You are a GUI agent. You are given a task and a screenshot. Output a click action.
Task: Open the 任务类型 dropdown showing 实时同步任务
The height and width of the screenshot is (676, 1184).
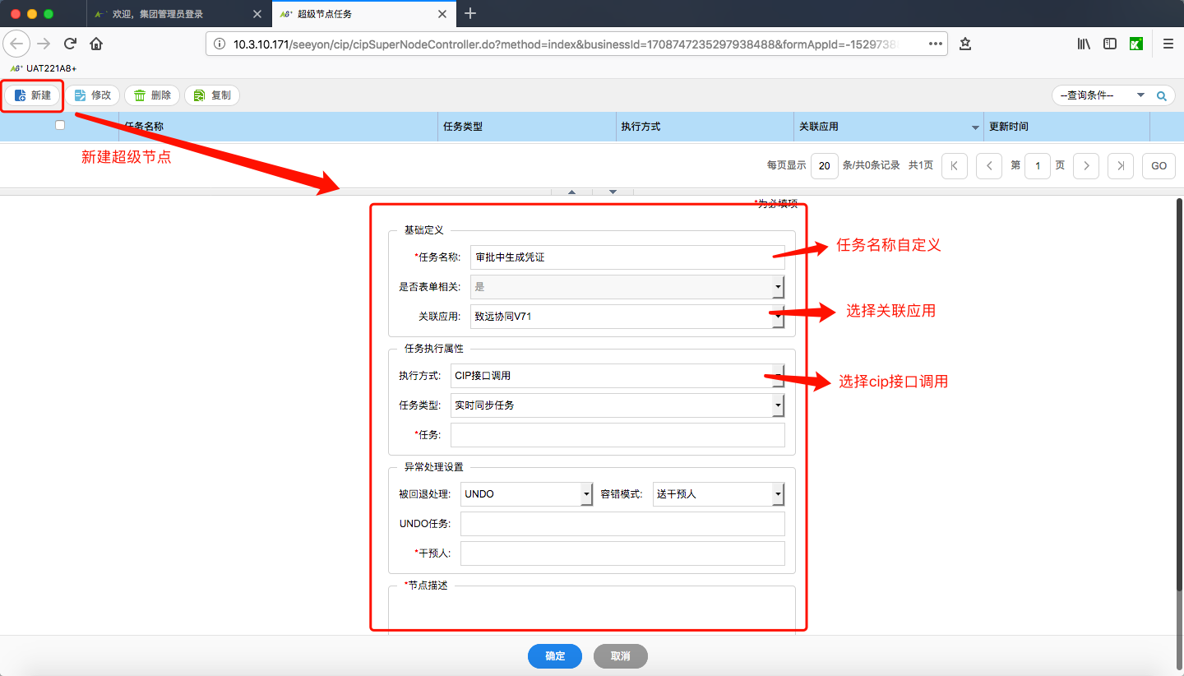(617, 405)
